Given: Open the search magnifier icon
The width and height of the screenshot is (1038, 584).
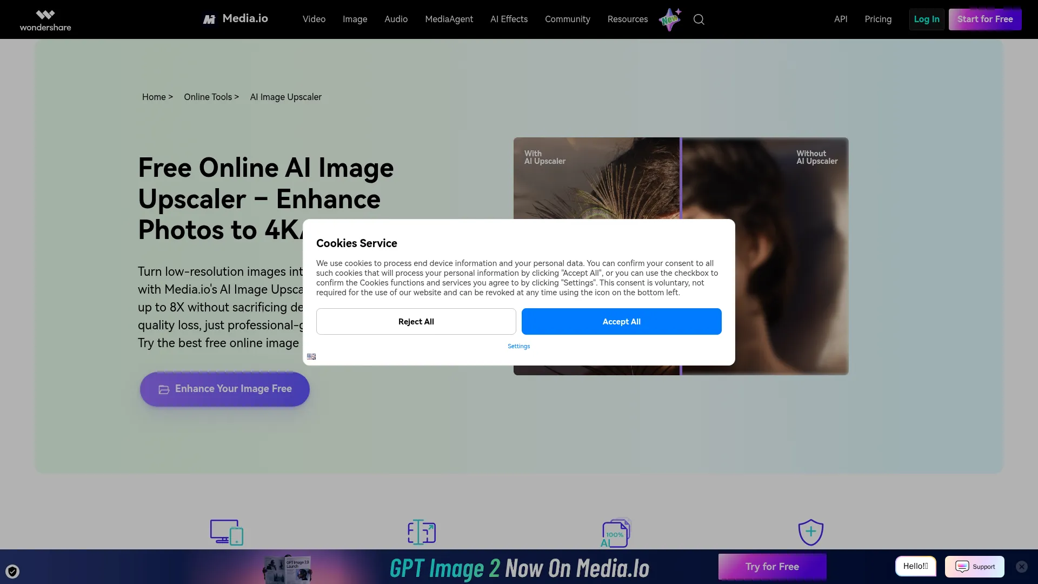Looking at the screenshot, I should pos(699,19).
